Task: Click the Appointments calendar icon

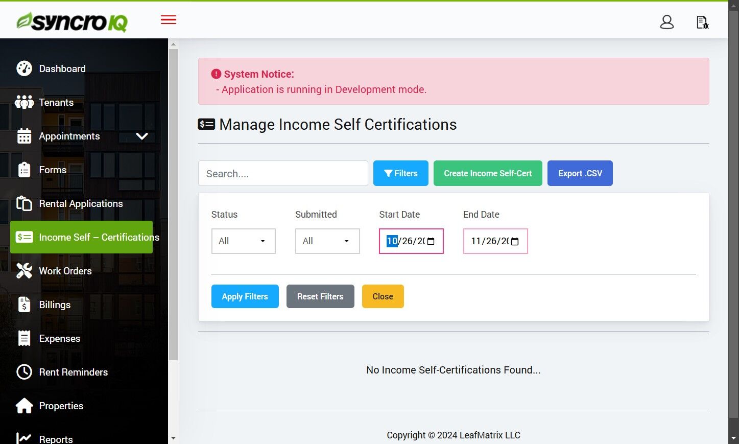Action: (x=24, y=136)
